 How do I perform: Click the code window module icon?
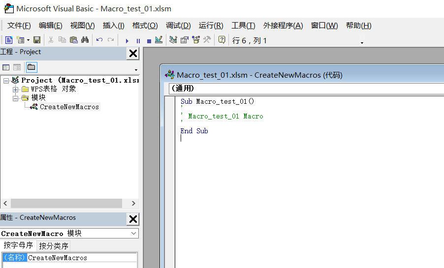point(170,75)
